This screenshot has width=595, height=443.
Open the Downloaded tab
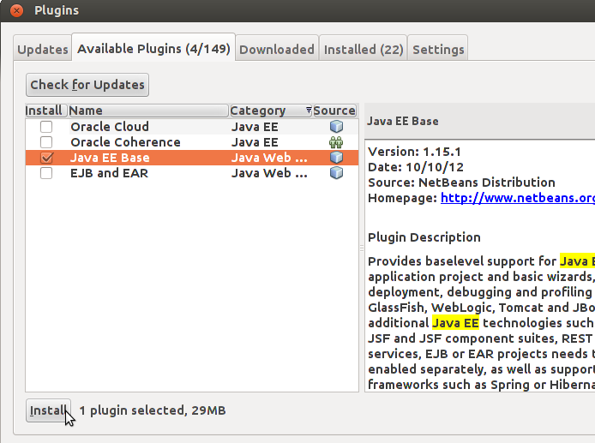coord(277,50)
